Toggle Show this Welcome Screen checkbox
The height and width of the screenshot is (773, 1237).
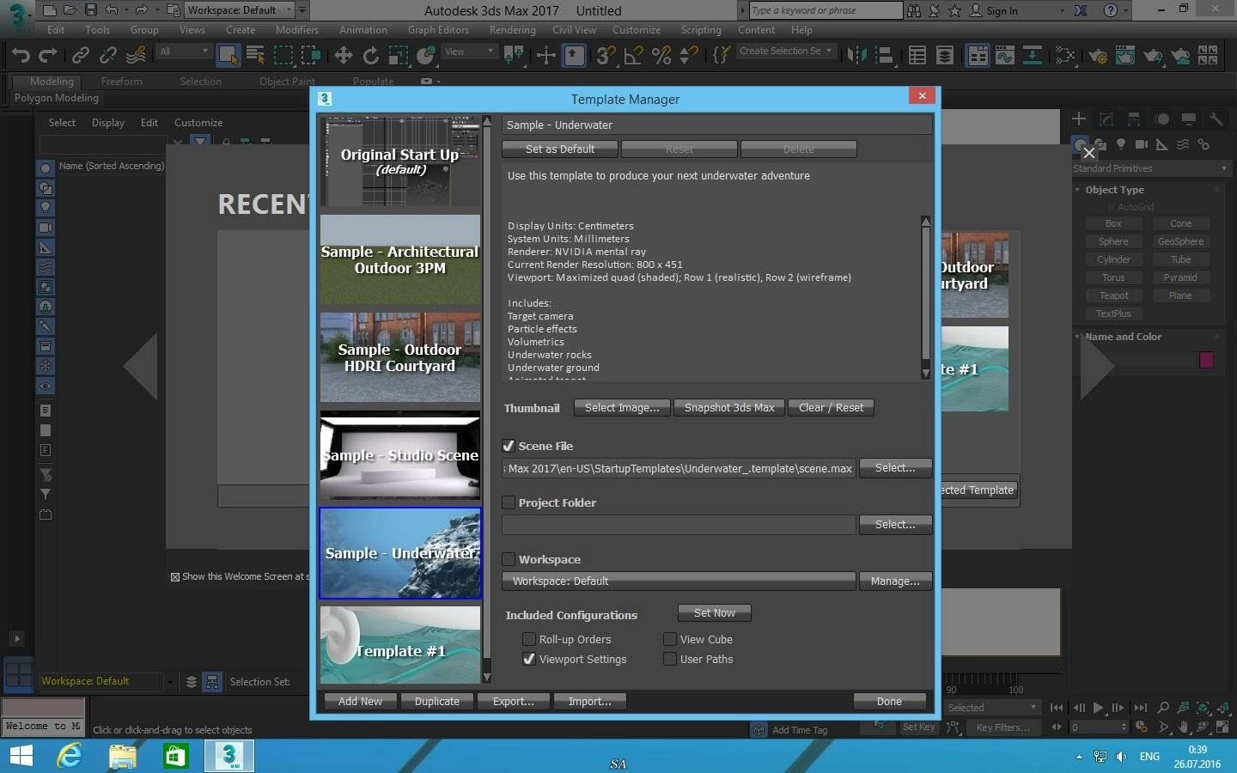(x=175, y=577)
